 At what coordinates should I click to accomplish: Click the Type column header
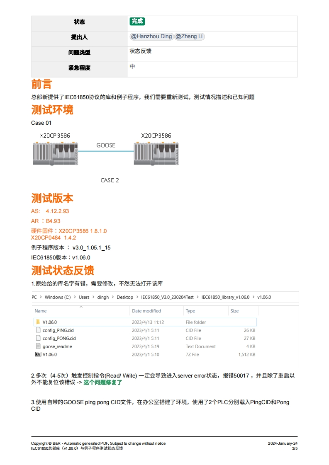[190, 311]
